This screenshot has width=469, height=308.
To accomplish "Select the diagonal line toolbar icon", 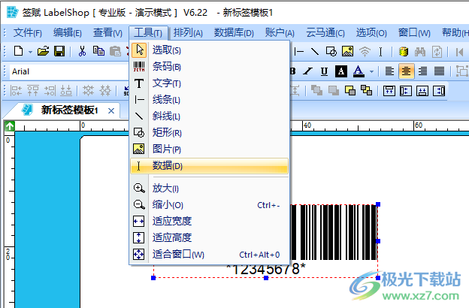I will pyautogui.click(x=315, y=52).
